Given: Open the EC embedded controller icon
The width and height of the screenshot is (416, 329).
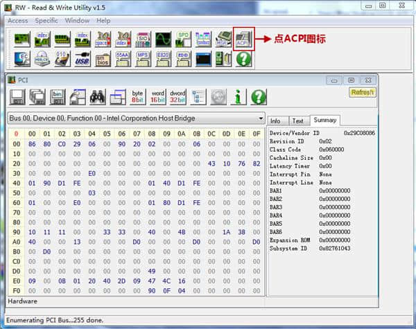Looking at the screenshot, I should click(x=22, y=59).
